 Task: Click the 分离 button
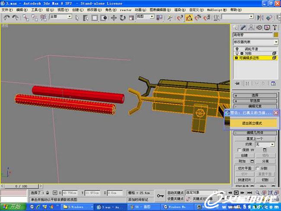265,161
